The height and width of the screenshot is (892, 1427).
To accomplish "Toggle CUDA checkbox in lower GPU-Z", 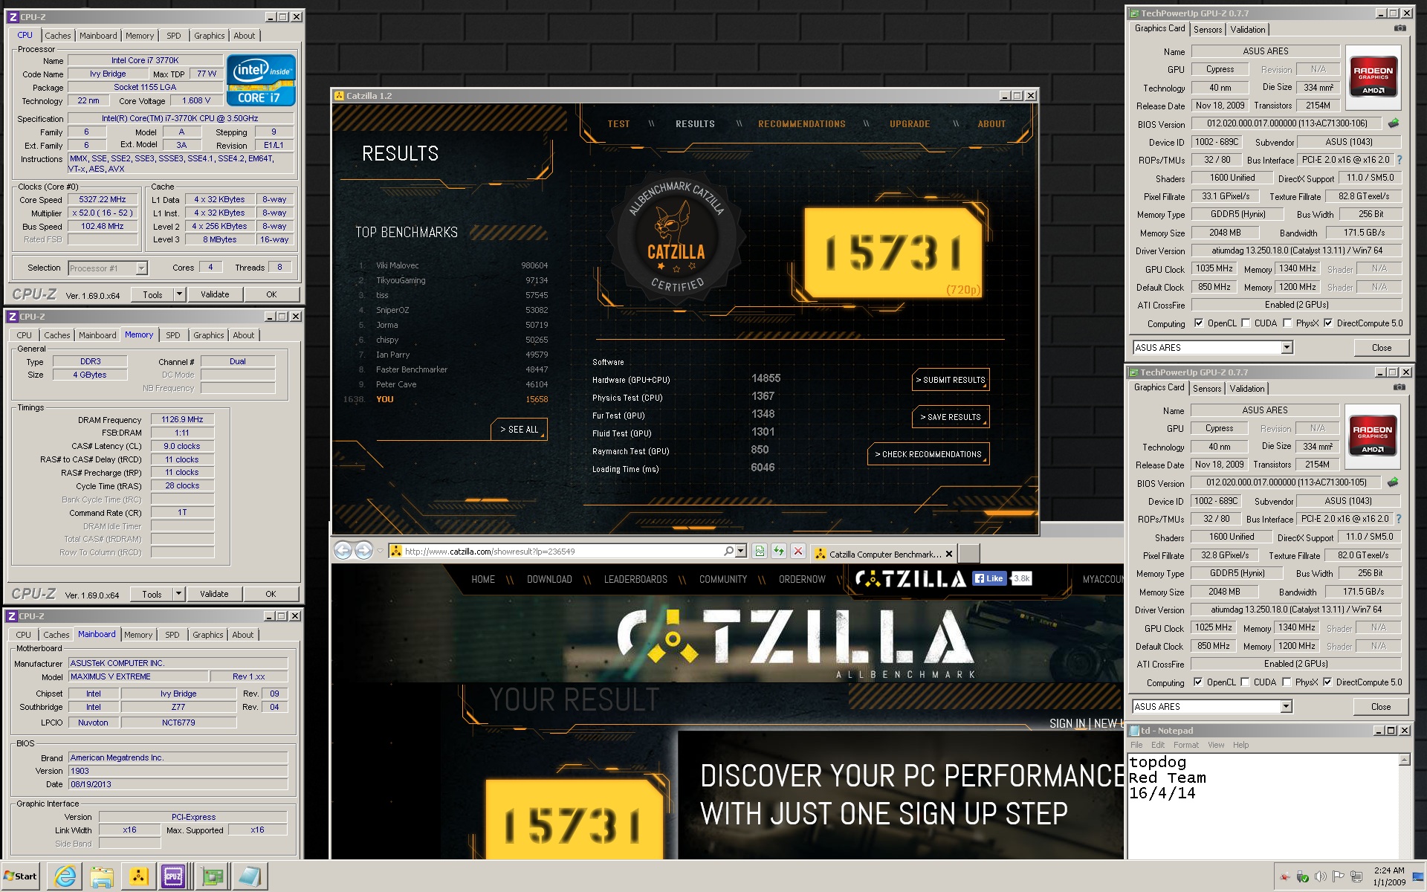I will tap(1246, 682).
